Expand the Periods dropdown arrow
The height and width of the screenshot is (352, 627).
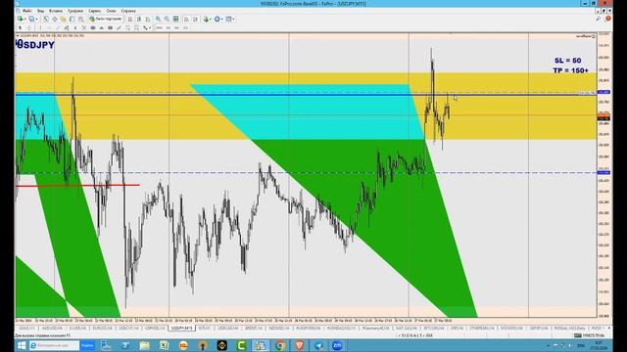click(222, 20)
